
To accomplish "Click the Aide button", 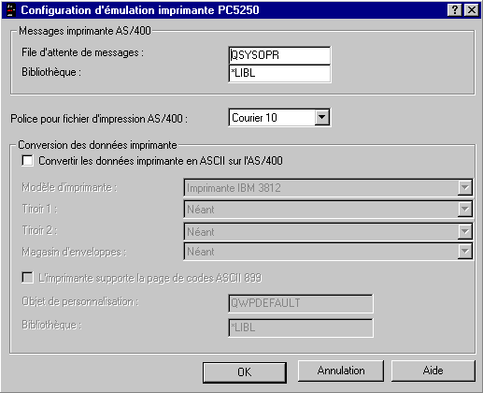I will (433, 371).
